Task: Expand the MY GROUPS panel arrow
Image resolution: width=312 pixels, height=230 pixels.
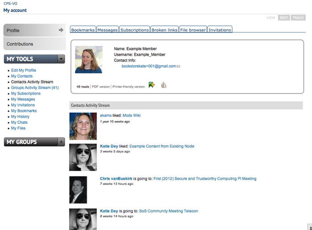Action: pyautogui.click(x=61, y=142)
